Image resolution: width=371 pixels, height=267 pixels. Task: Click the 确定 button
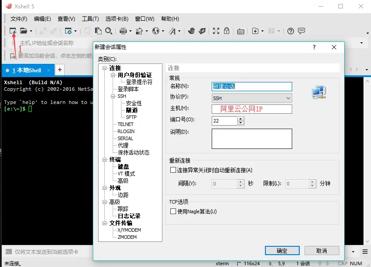[282, 251]
